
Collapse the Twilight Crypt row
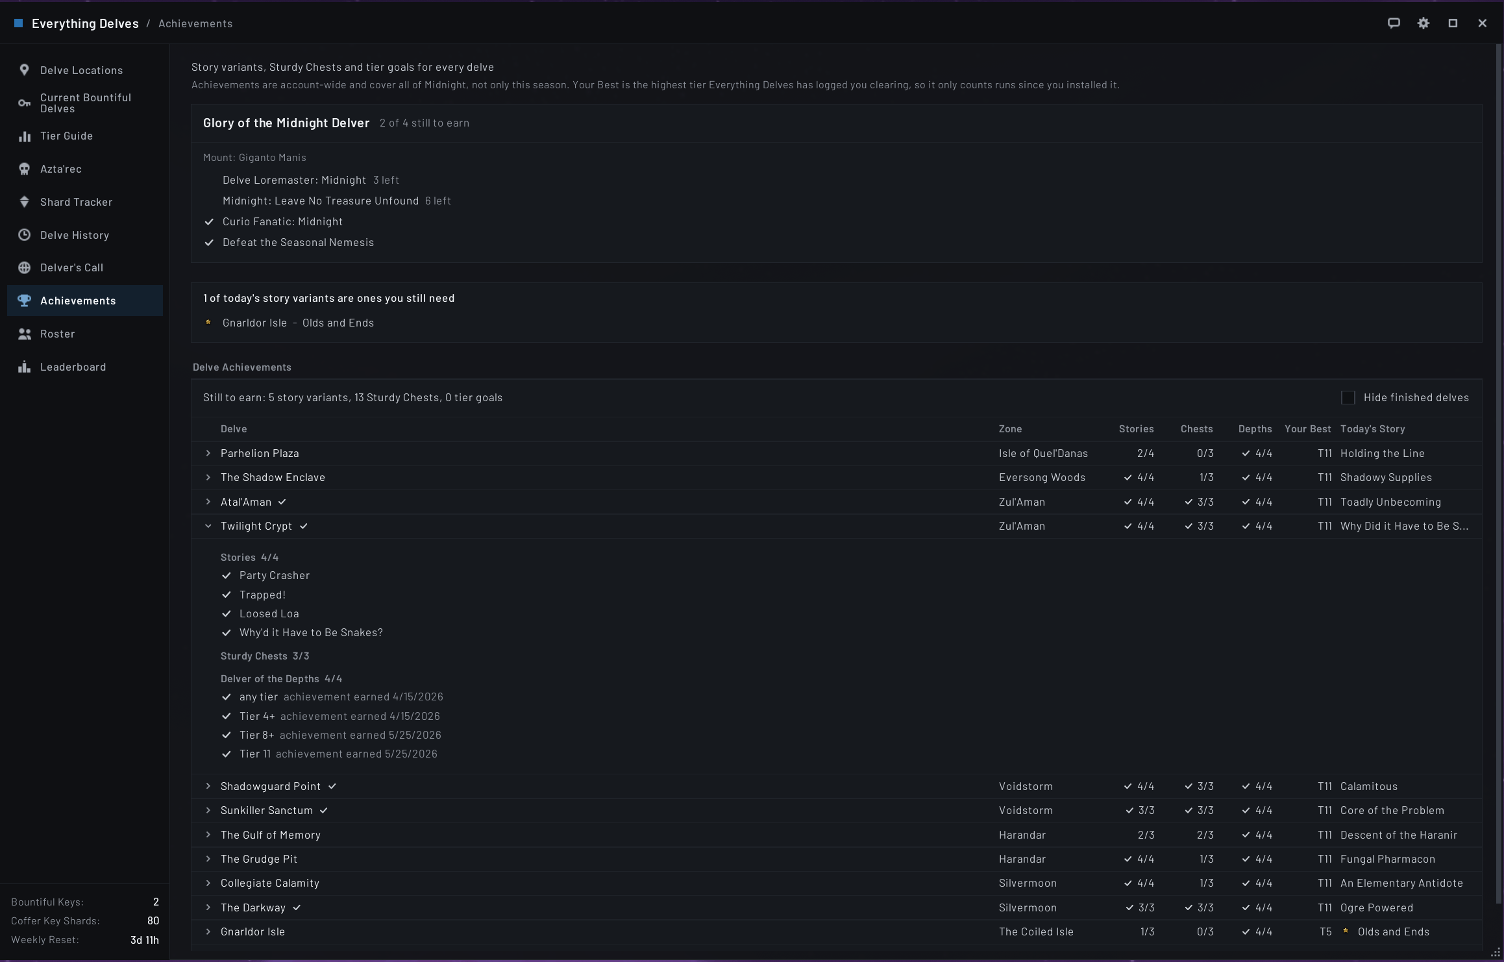(x=208, y=526)
